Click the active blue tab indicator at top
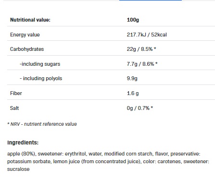Image resolution: width=215 pixels, height=180 pixels. coord(151,0)
